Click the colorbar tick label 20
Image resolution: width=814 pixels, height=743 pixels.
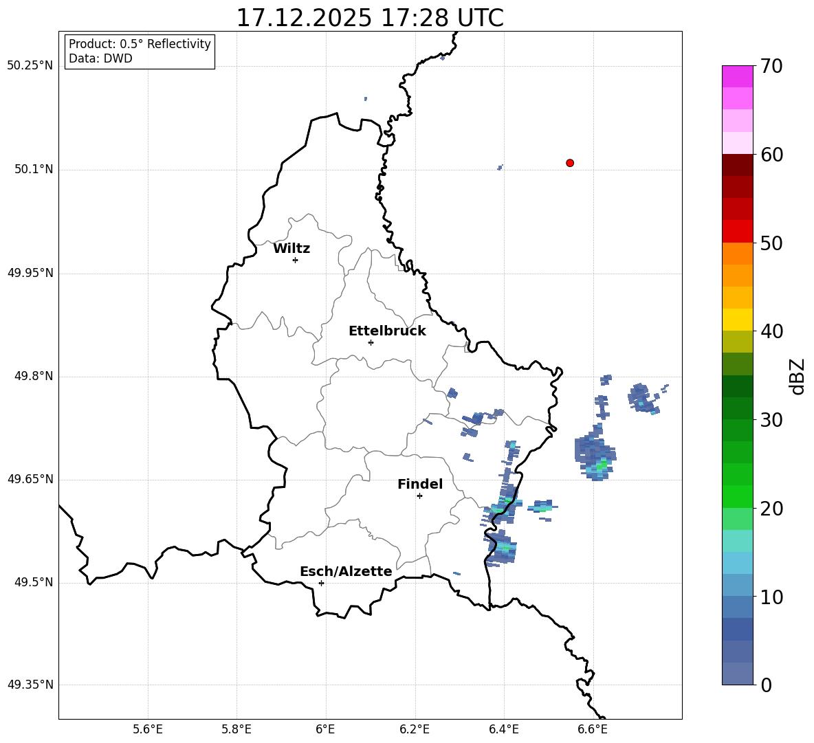pyautogui.click(x=771, y=509)
